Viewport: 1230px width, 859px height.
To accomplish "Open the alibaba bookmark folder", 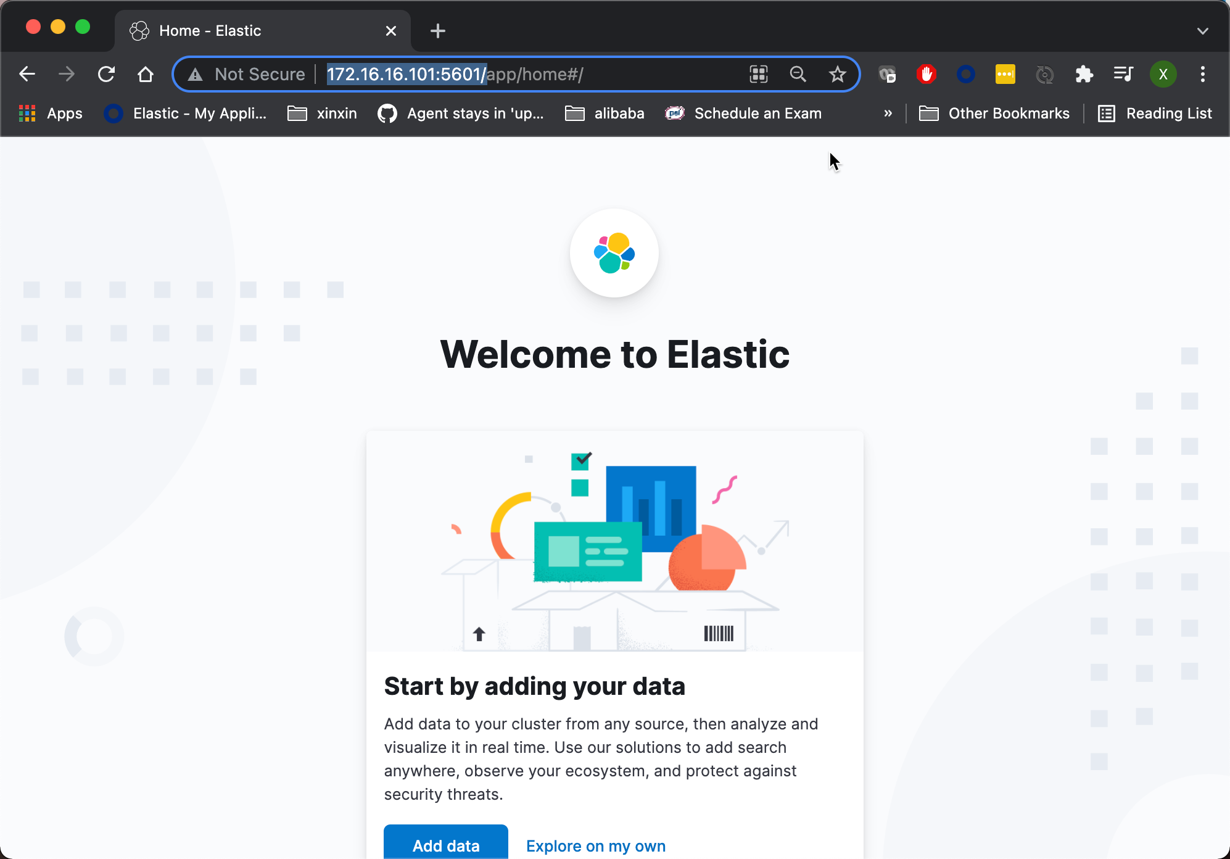I will [605, 114].
